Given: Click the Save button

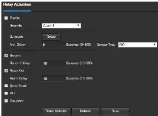Looking at the screenshot, I should click(115, 111).
